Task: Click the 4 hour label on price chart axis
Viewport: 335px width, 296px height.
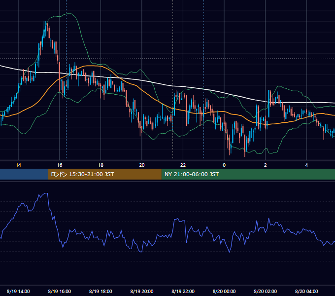Action: [x=306, y=165]
